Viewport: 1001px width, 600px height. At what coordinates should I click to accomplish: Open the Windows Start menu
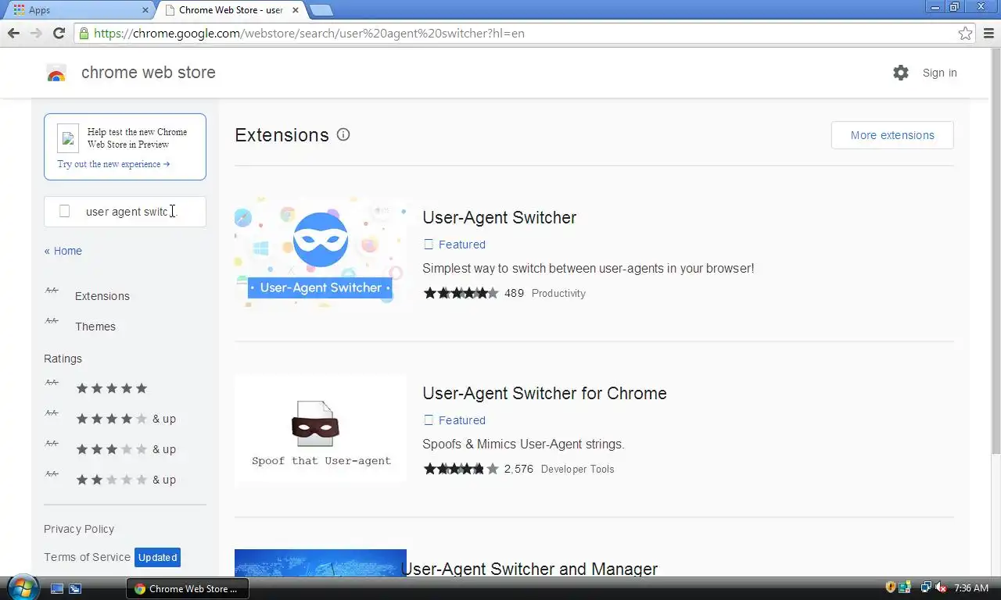click(22, 587)
